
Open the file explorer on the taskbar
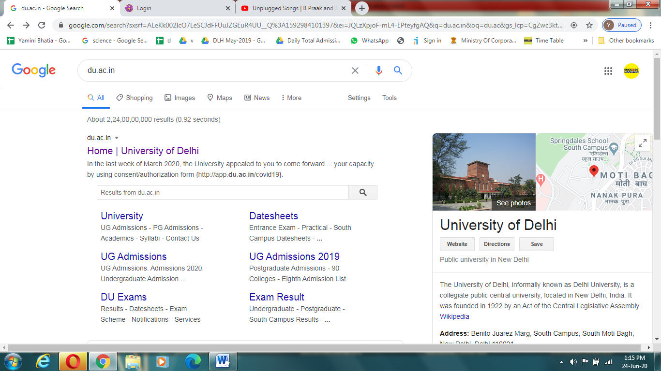click(x=132, y=361)
